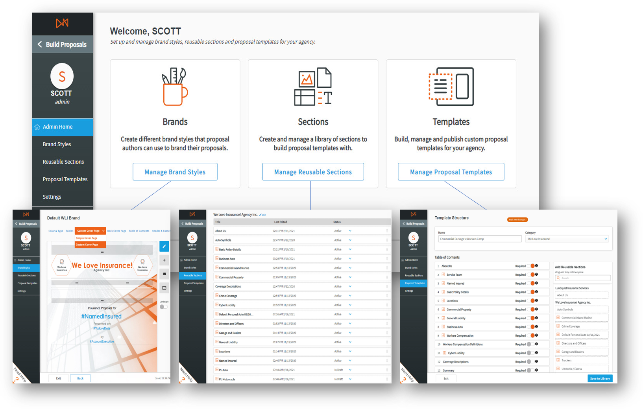Choose Simple Cover Page from the dropdown list
643x409 pixels.
pos(87,238)
